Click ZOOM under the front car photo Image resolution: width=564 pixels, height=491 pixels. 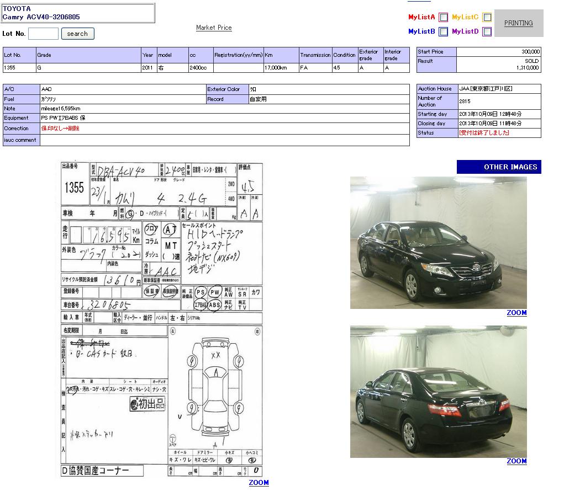tap(516, 313)
